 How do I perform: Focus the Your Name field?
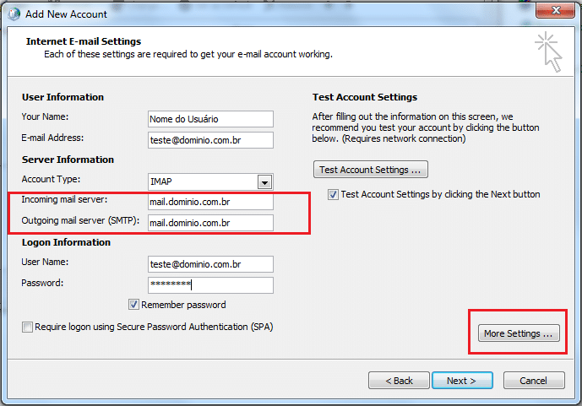(x=210, y=119)
